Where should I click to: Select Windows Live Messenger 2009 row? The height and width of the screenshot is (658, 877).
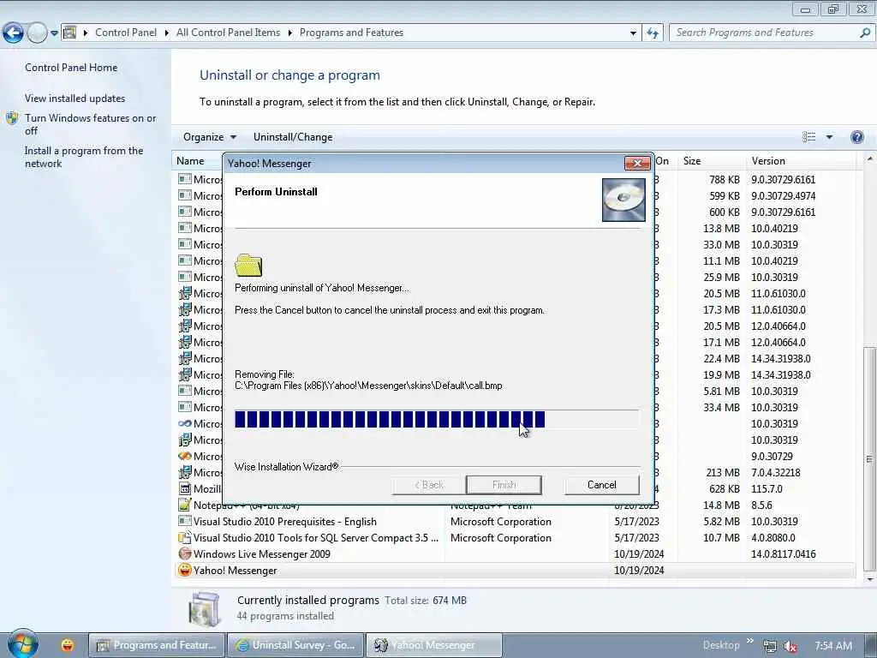pos(515,554)
